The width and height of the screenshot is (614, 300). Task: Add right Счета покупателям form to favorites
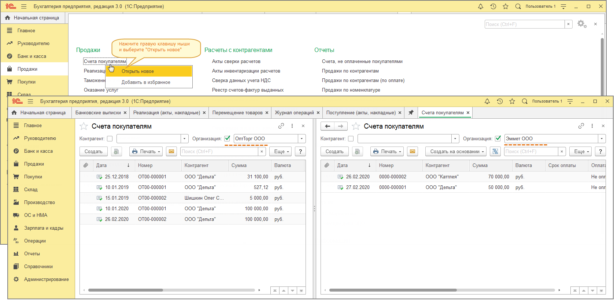(356, 126)
